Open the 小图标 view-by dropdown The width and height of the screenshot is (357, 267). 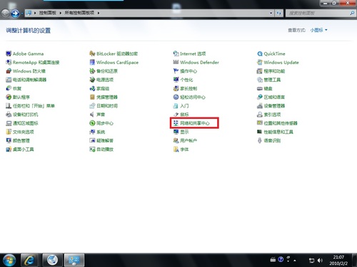click(318, 30)
